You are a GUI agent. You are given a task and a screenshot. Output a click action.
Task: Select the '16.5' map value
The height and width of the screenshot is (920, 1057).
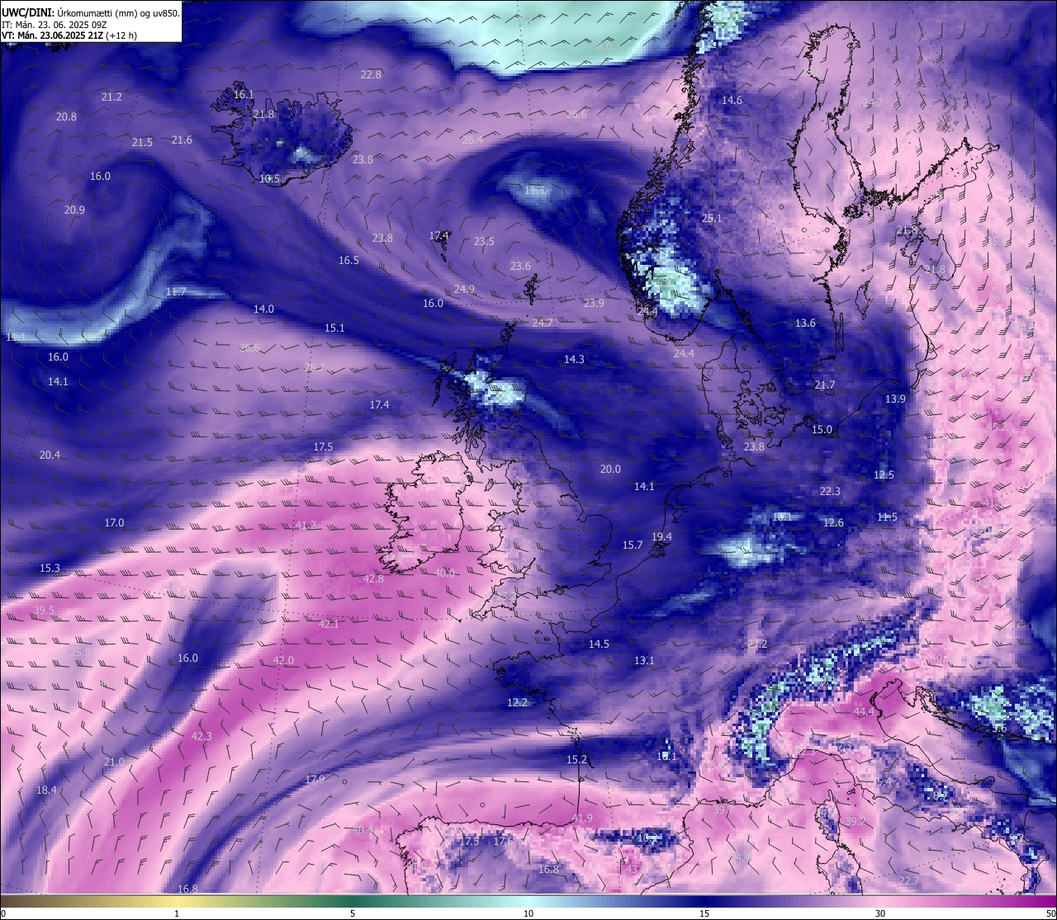[x=348, y=261]
